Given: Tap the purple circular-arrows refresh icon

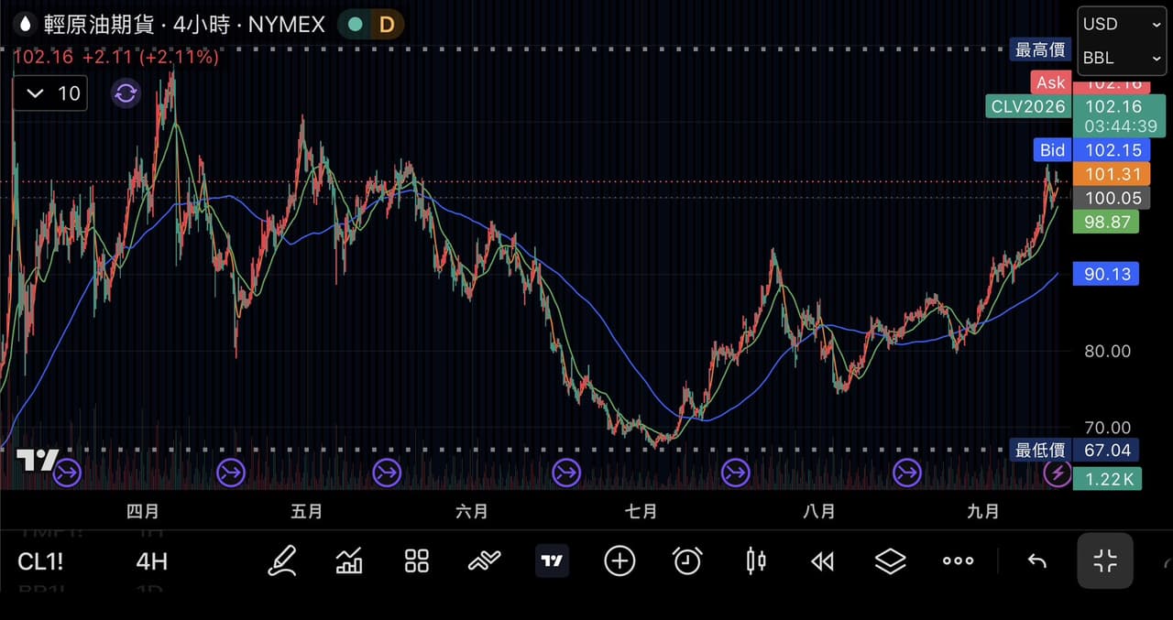Looking at the screenshot, I should coord(126,92).
